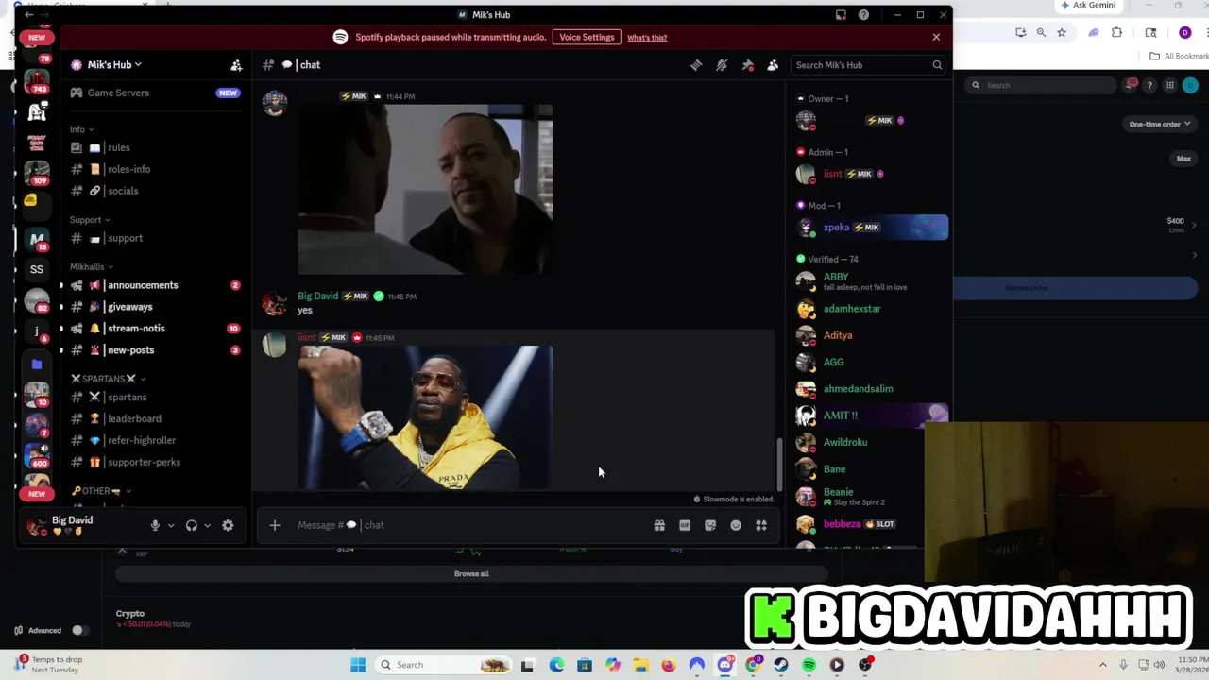This screenshot has width=1209, height=680.
Task: Open headphone output options arrow
Action: pos(207,525)
